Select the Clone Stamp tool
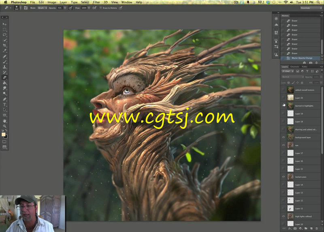The width and height of the screenshot is (324, 232). (4, 67)
